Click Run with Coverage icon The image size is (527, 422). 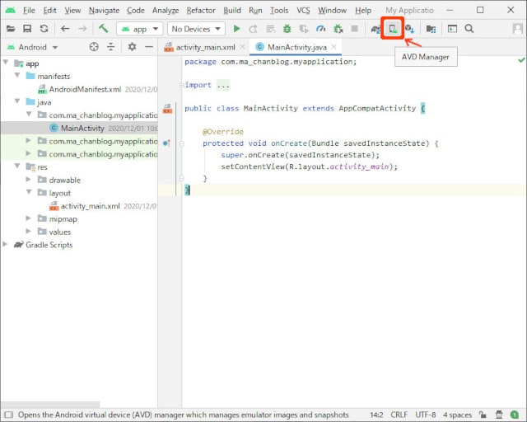[304, 30]
